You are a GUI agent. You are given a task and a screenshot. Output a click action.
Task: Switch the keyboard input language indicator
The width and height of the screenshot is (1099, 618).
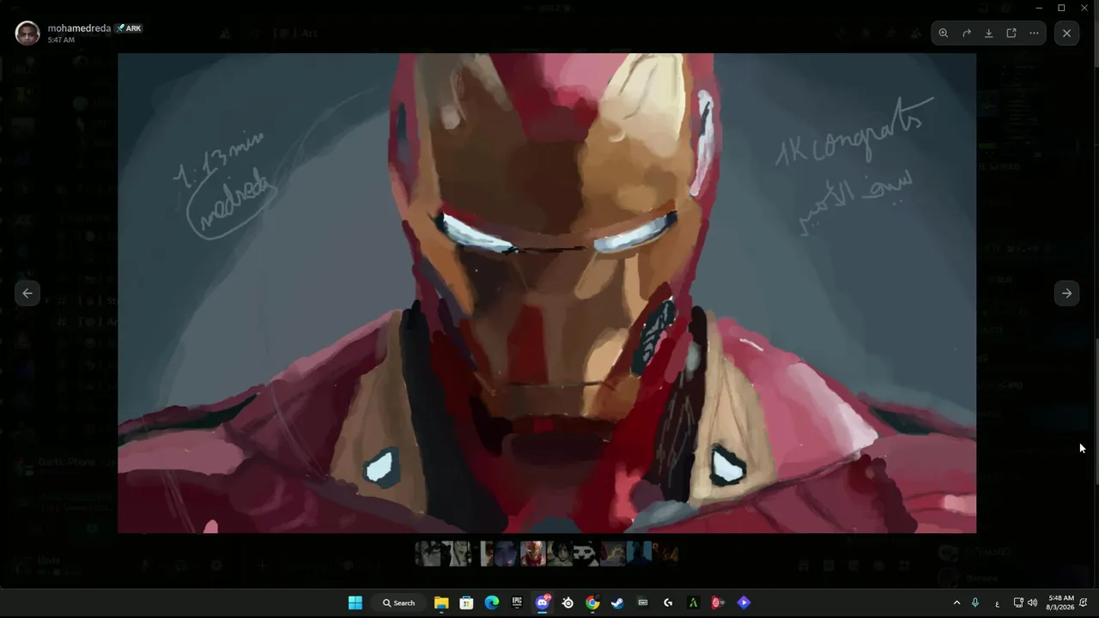pyautogui.click(x=997, y=603)
